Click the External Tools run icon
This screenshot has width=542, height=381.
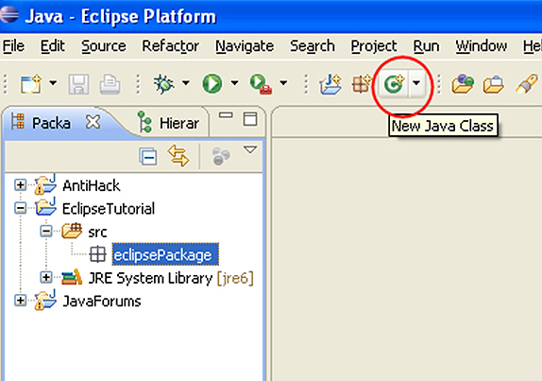[261, 84]
